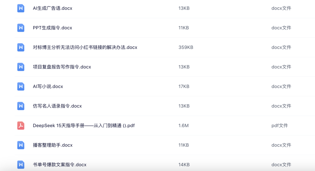
Task: Open 对标博主分析无法访问小红书链接的解决办法.docx
Action: [x=85, y=47]
